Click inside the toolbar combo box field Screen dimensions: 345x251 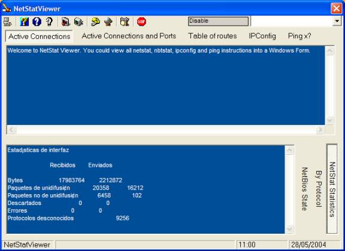[292, 22]
